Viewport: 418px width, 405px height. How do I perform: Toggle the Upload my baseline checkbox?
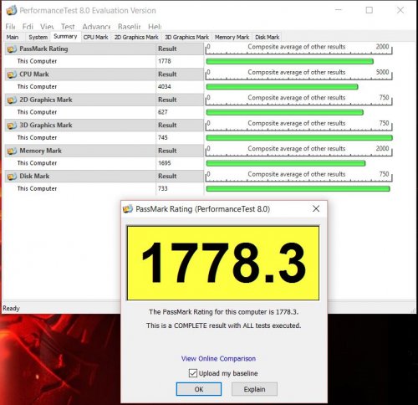(192, 373)
